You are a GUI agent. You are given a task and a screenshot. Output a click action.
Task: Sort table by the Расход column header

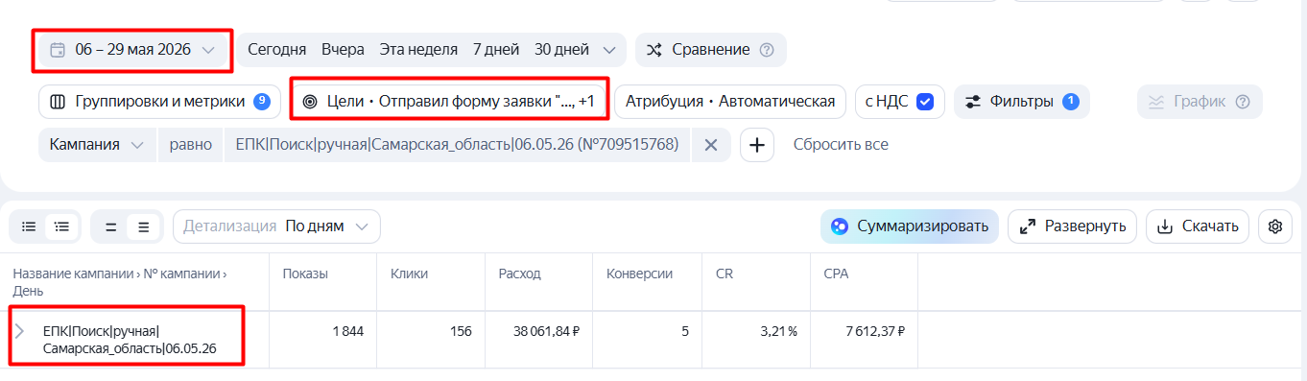click(x=519, y=274)
